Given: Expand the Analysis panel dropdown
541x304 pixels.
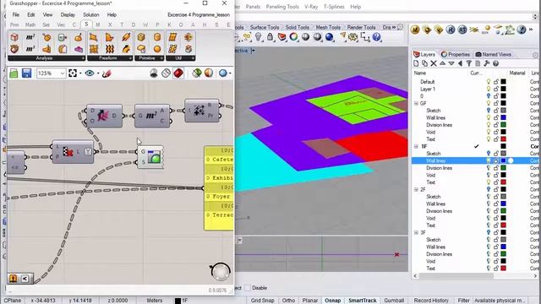Looking at the screenshot, I should coord(83,58).
